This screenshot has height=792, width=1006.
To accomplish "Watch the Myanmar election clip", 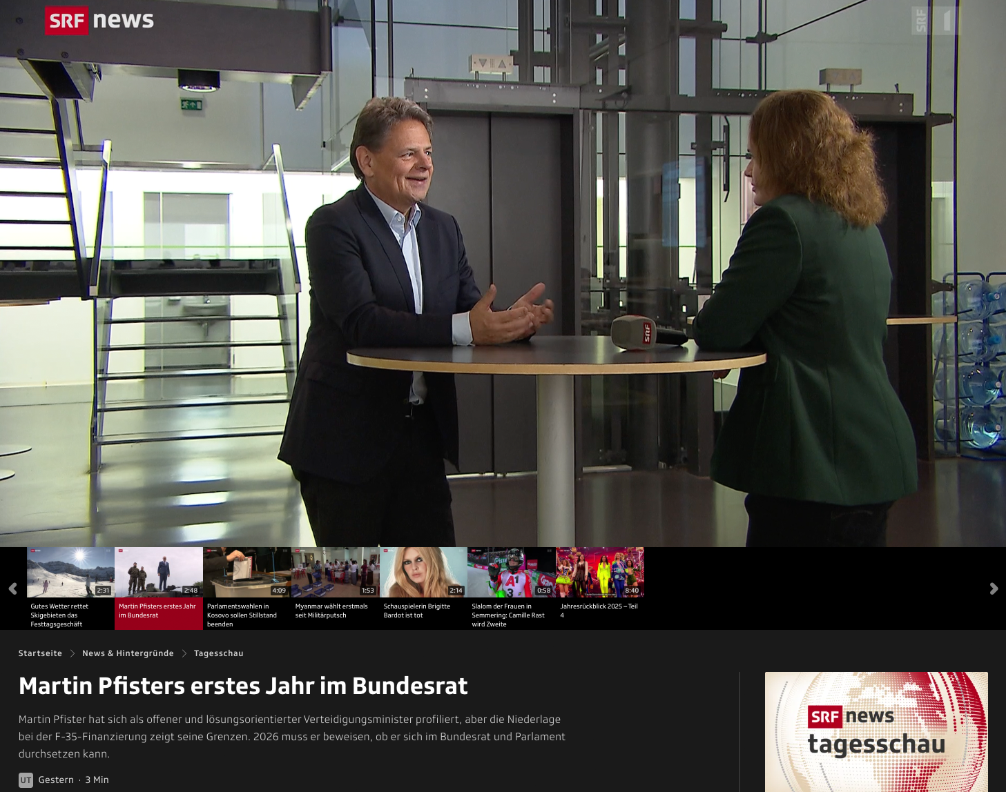I will click(x=335, y=588).
